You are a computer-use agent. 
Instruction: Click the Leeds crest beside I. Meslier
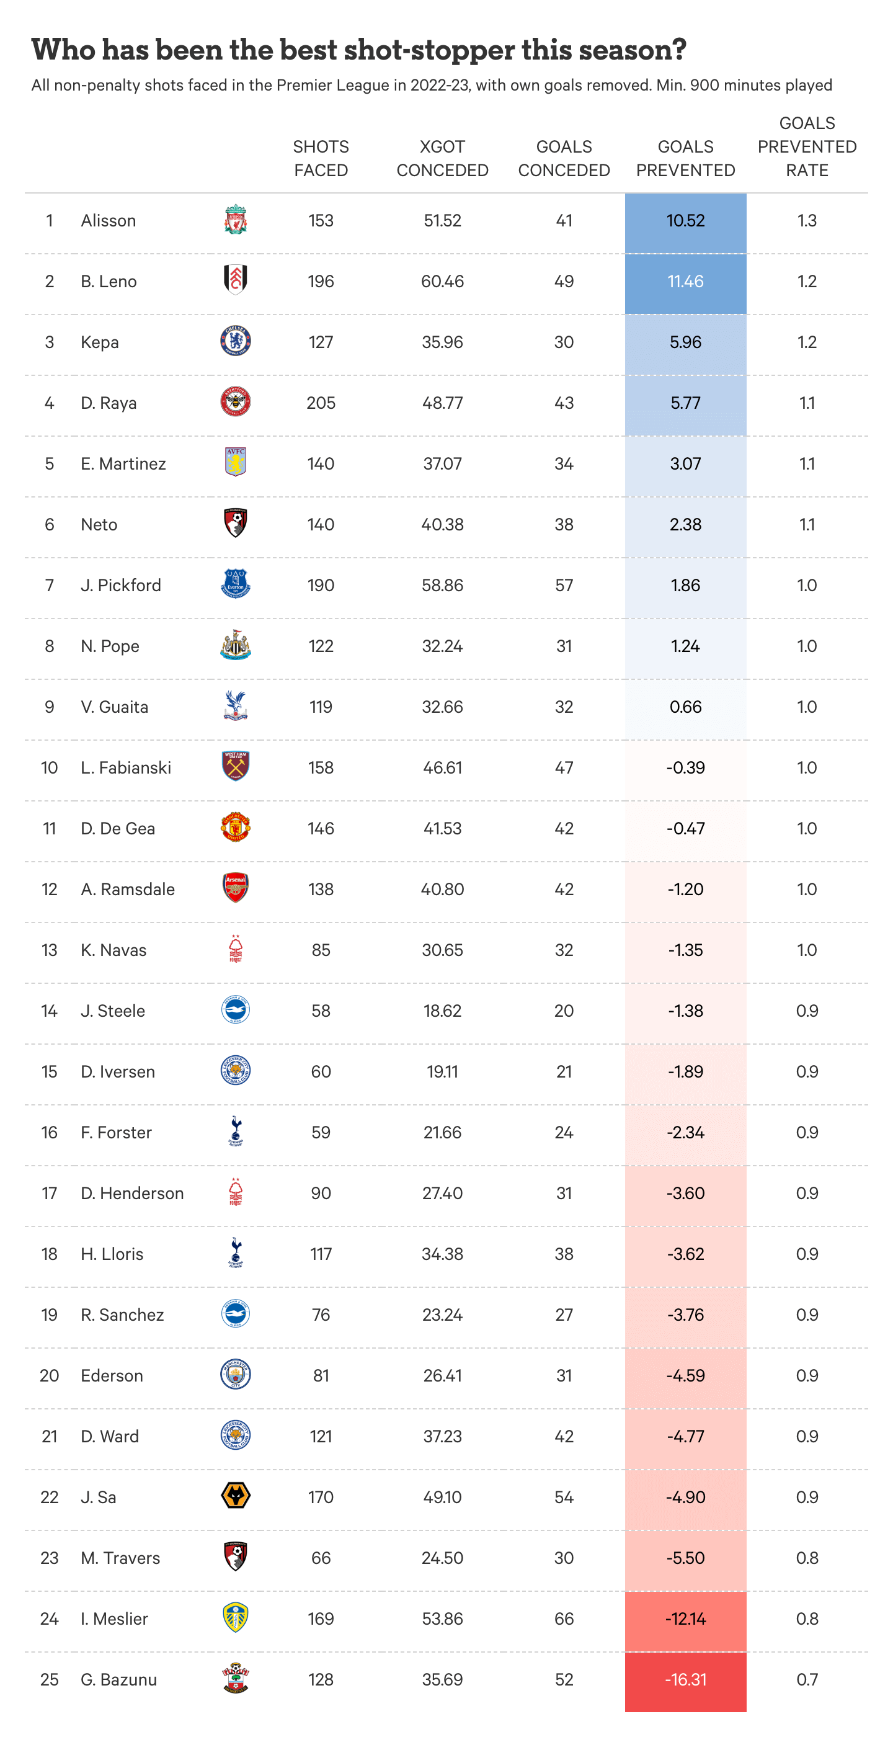[x=235, y=1618]
